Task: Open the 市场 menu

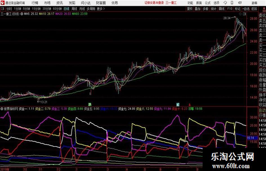Action: (x=47, y=3)
